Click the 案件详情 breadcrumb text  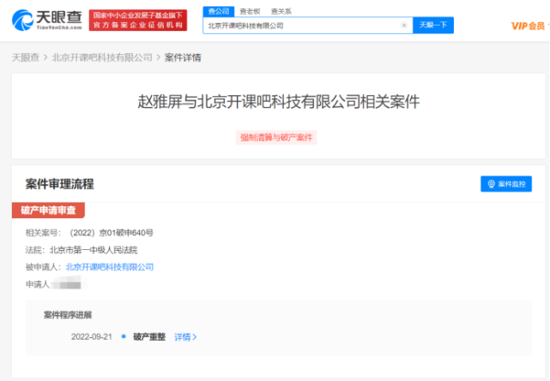coord(183,57)
